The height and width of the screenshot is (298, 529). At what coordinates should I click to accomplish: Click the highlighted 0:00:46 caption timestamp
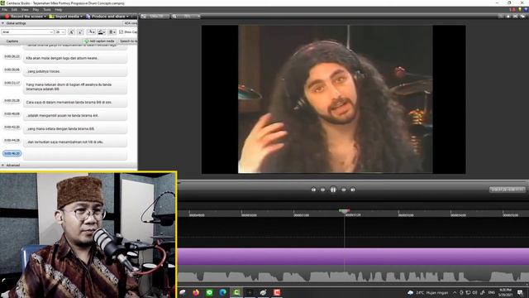(x=12, y=153)
